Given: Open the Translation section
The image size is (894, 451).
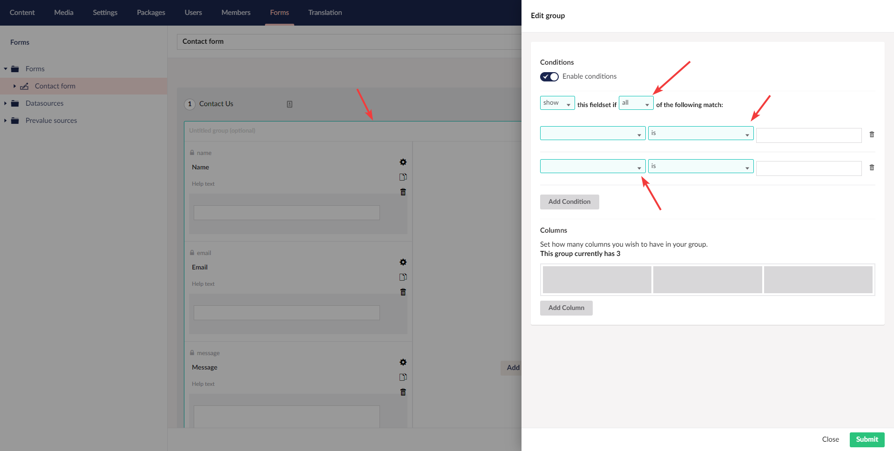Looking at the screenshot, I should tap(325, 13).
